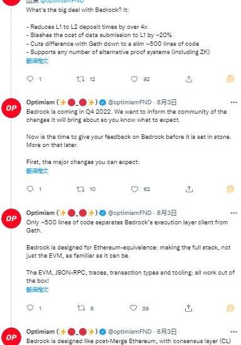Share the 'Bedrock is coming in Q4 2022' tweet

(x=189, y=189)
